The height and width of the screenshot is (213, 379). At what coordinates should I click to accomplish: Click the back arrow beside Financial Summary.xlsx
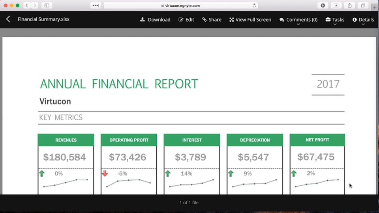[x=8, y=19]
